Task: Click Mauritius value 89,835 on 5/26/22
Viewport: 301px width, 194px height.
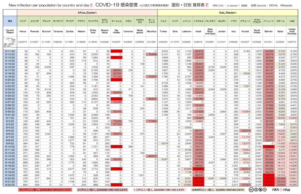Action: [x=152, y=99]
